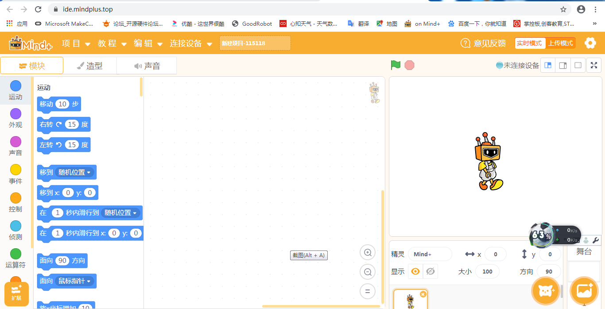The height and width of the screenshot is (309, 605).
Task: Zoom out the scripting workspace
Action: [x=368, y=272]
